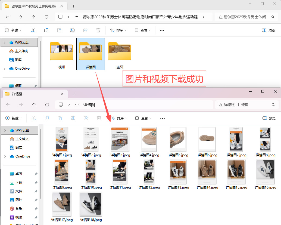The width and height of the screenshot is (281, 225).
Task: Select the 详情图 folder in back window
Action: 91,54
